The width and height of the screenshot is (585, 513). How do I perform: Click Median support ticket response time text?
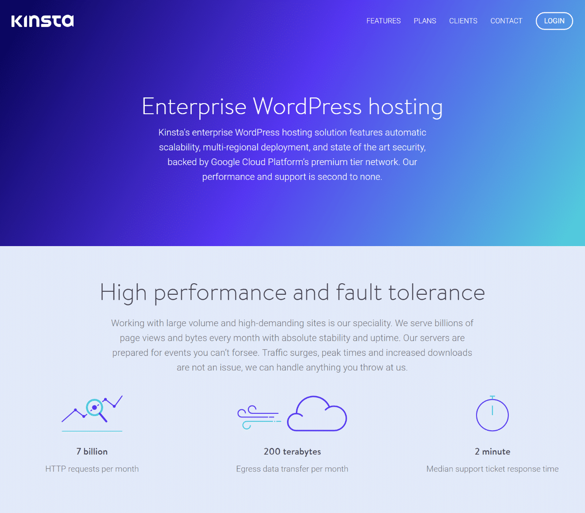[492, 469]
